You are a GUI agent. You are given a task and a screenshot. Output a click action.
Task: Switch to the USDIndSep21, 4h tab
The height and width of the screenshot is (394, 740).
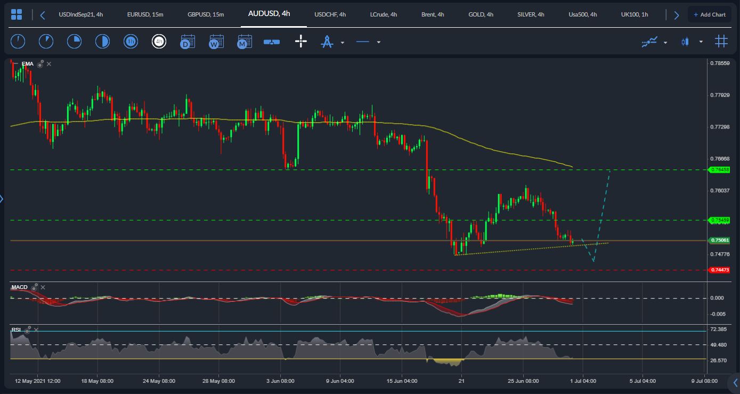pyautogui.click(x=80, y=14)
